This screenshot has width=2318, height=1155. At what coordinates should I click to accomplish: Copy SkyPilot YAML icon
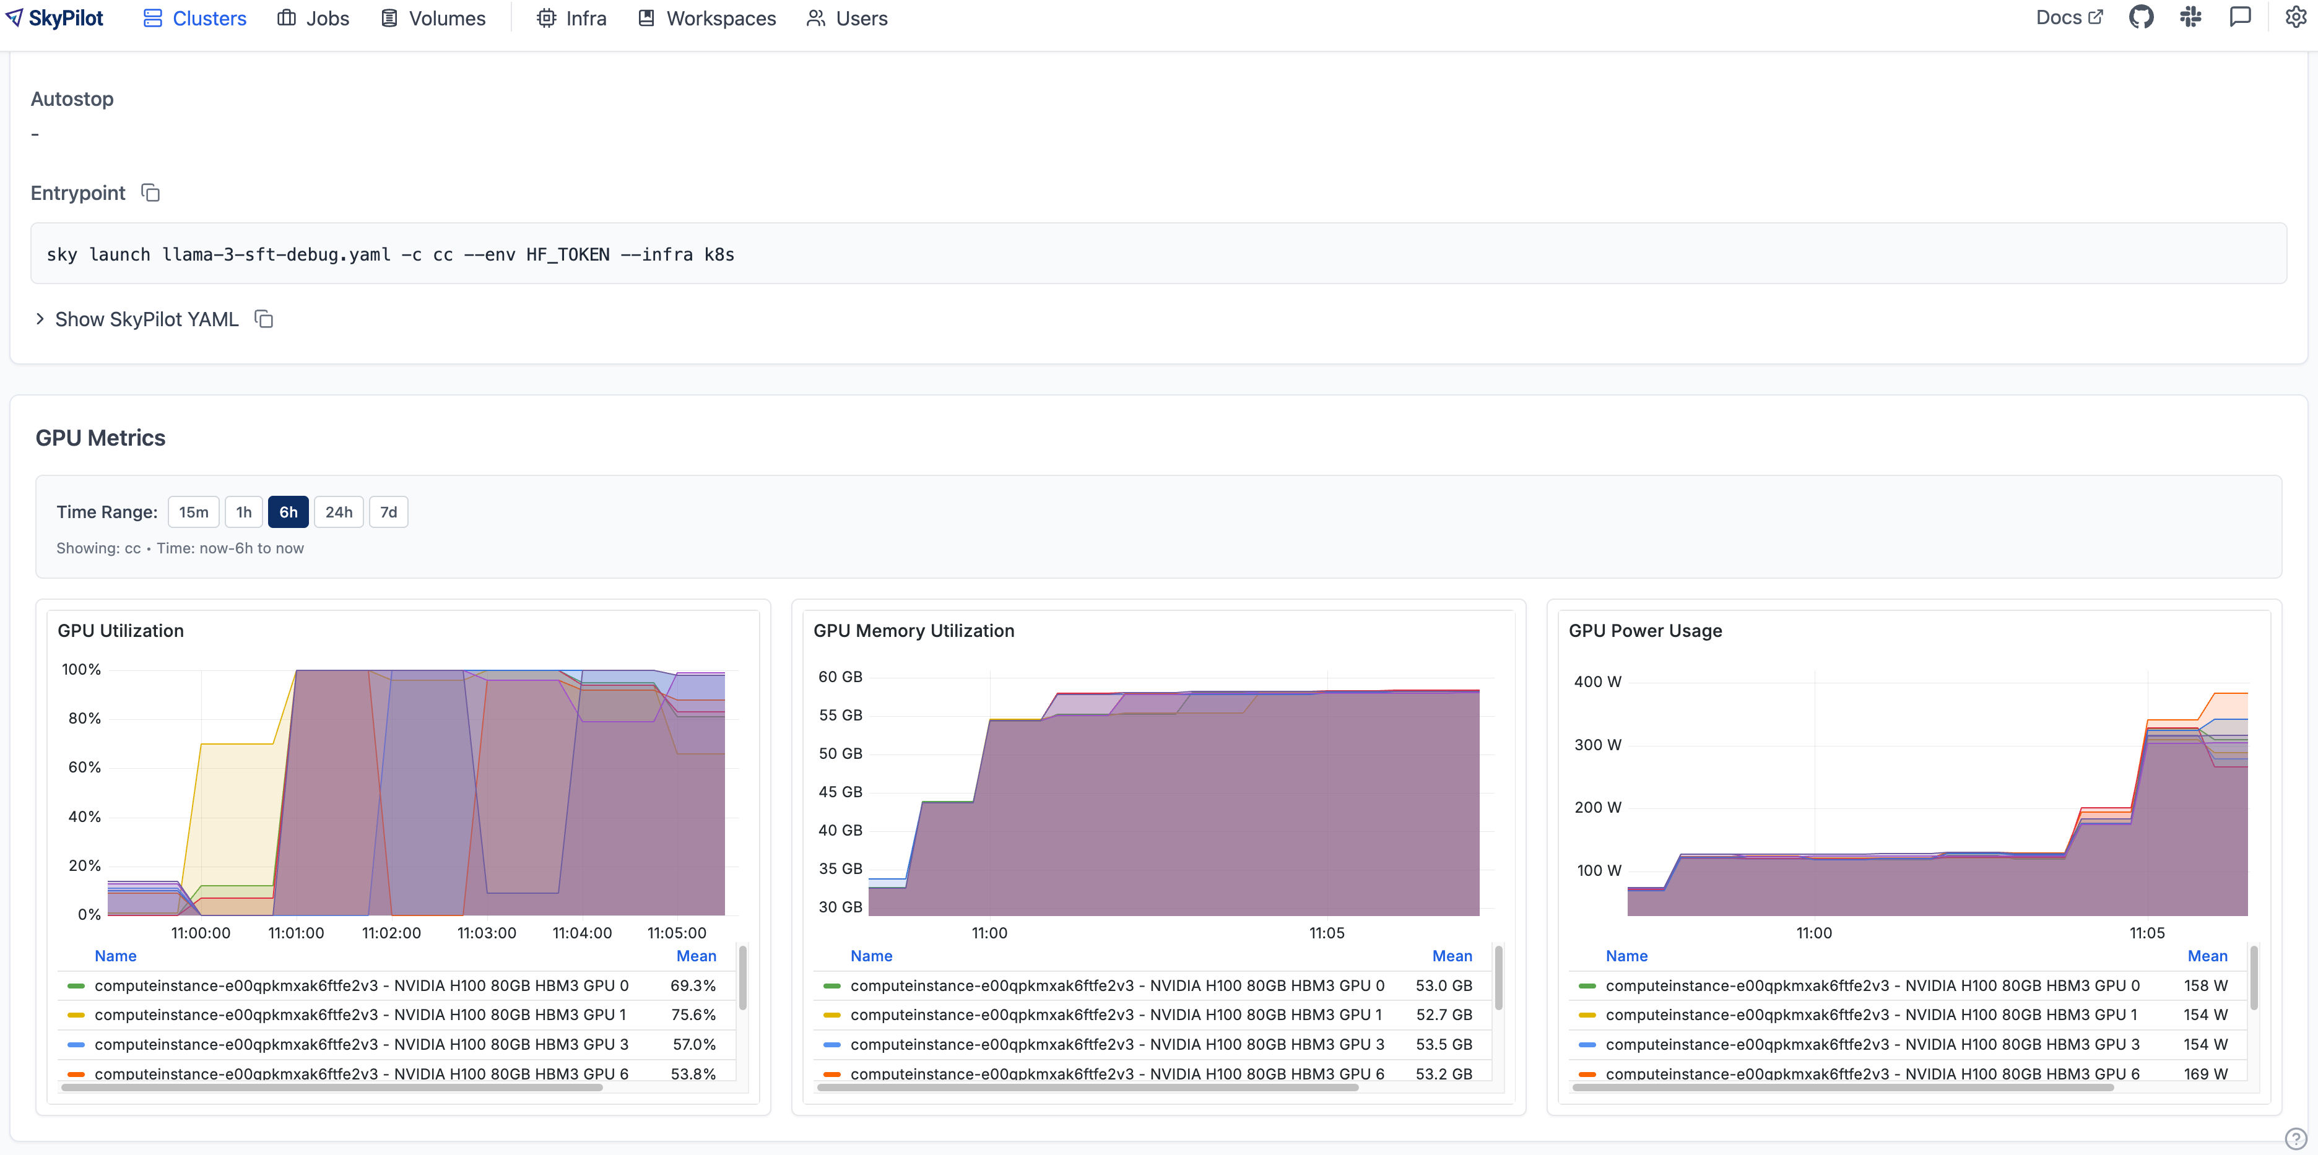point(264,319)
